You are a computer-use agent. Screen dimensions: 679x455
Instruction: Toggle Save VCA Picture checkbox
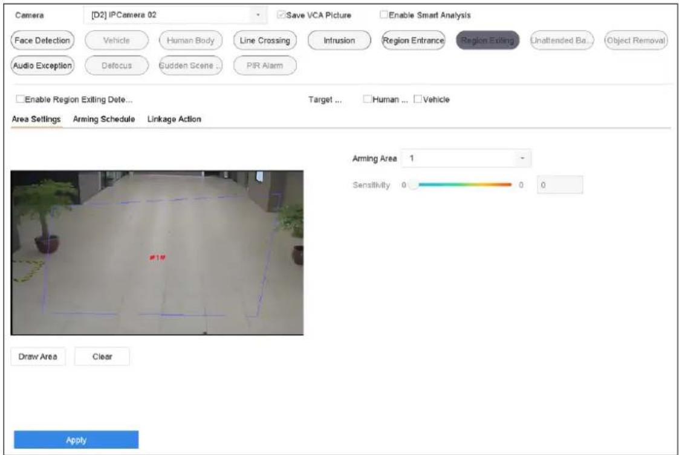(281, 15)
